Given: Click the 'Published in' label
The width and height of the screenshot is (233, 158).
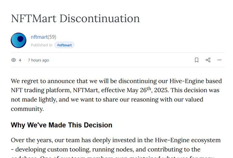Looking at the screenshot, I should [x=42, y=45].
